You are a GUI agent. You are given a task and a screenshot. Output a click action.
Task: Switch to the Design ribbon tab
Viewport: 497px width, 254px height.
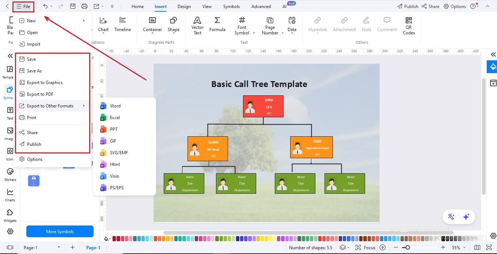[184, 6]
